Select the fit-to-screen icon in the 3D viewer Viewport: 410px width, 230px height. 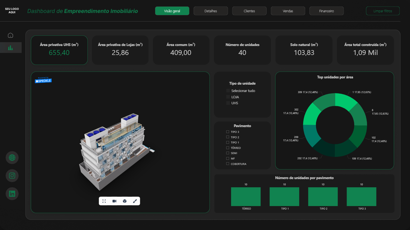click(104, 201)
